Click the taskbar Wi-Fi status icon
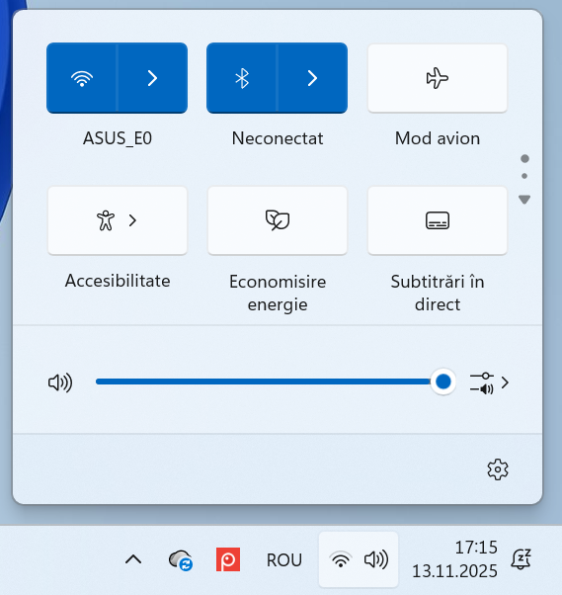Image resolution: width=562 pixels, height=595 pixels. 341,559
